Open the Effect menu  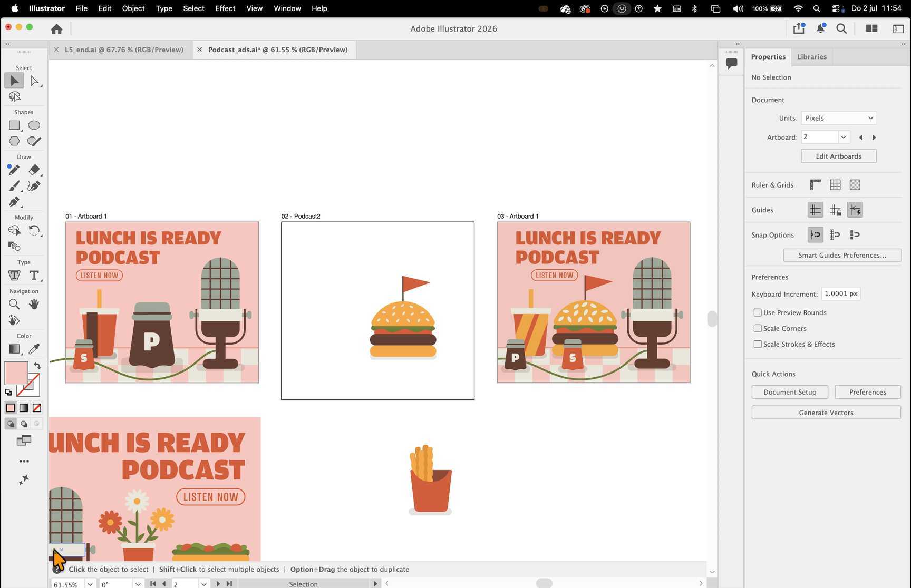[225, 8]
